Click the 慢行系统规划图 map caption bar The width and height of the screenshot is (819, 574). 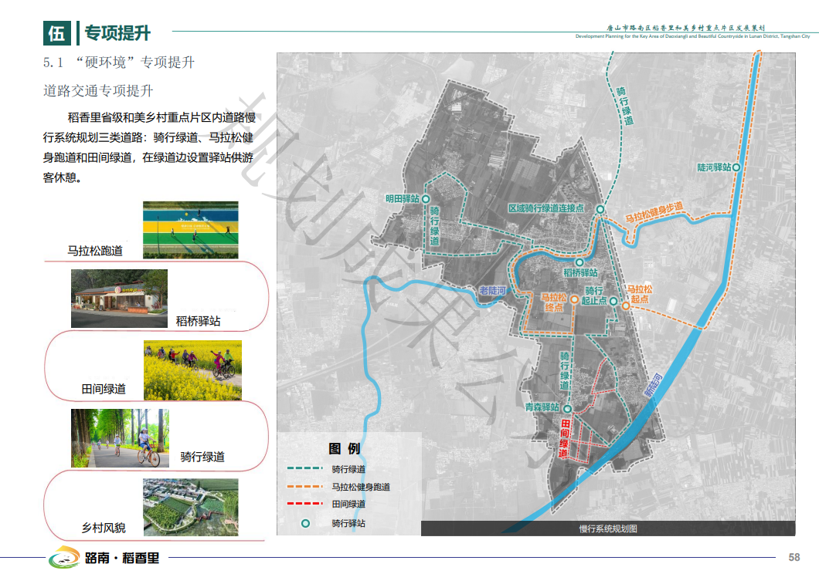607,528
